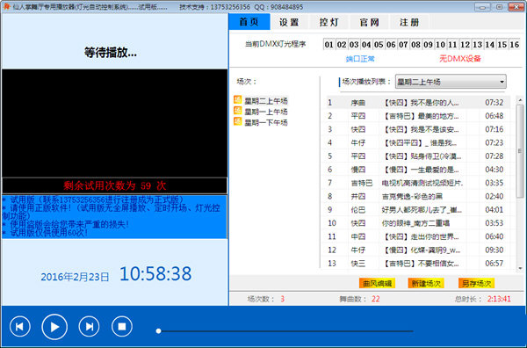Click the playback progress slider handle
The height and width of the screenshot is (348, 527).
click(x=158, y=331)
